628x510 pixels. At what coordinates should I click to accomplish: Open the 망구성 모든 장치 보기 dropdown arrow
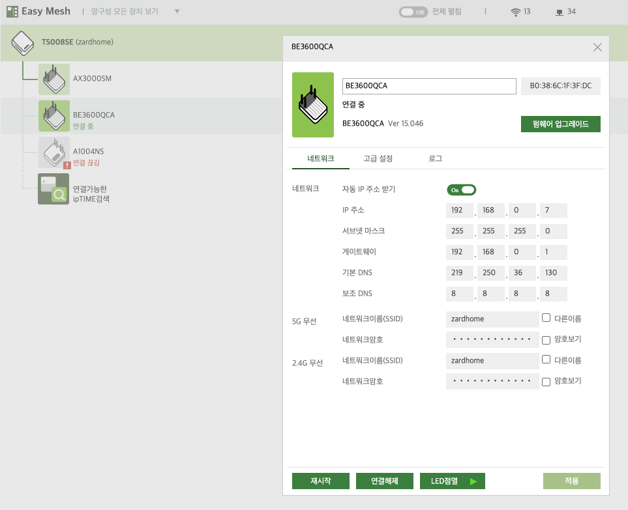click(x=177, y=11)
